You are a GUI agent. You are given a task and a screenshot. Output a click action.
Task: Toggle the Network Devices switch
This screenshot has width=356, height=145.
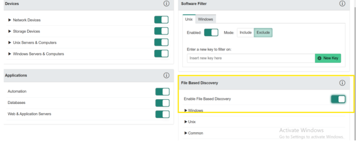coord(161,20)
